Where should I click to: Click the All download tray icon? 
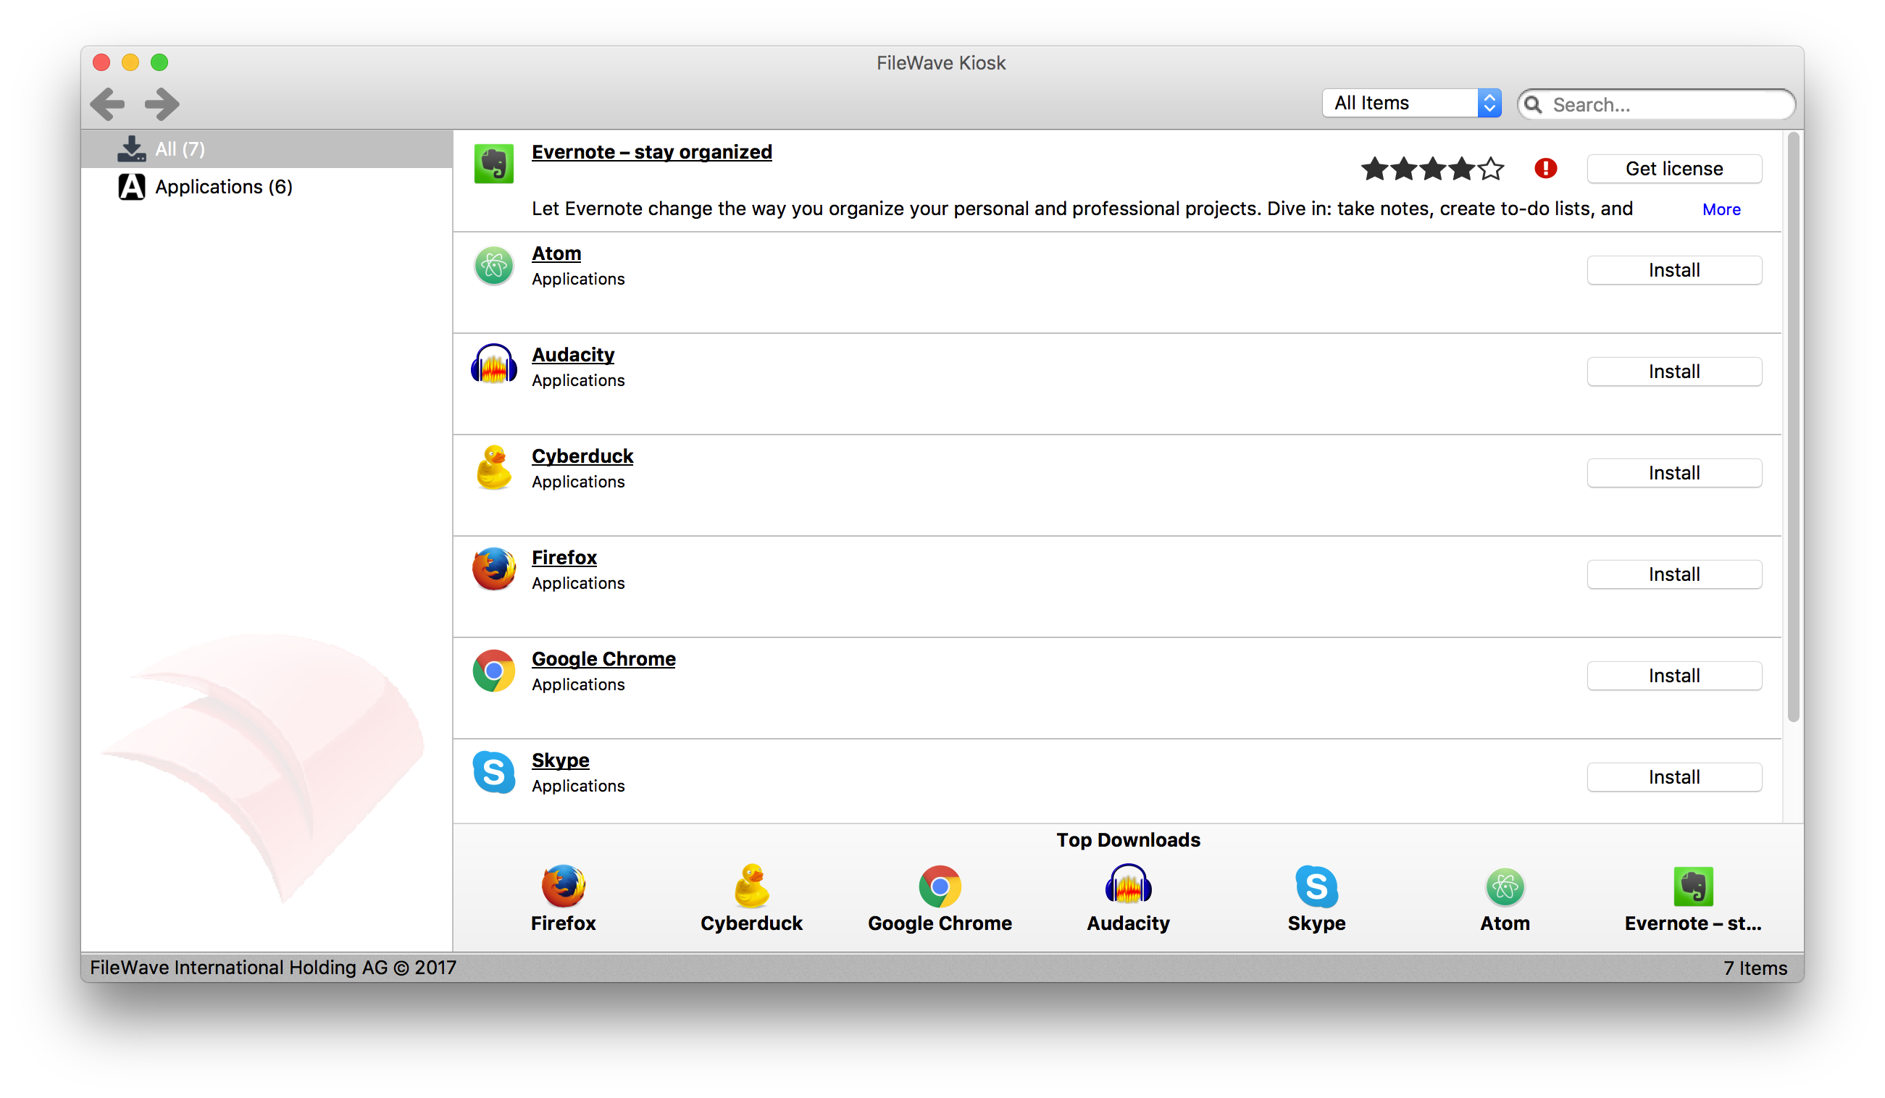coord(132,149)
